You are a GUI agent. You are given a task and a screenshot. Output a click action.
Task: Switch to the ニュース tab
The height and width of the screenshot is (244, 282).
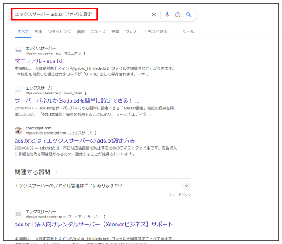(98, 31)
